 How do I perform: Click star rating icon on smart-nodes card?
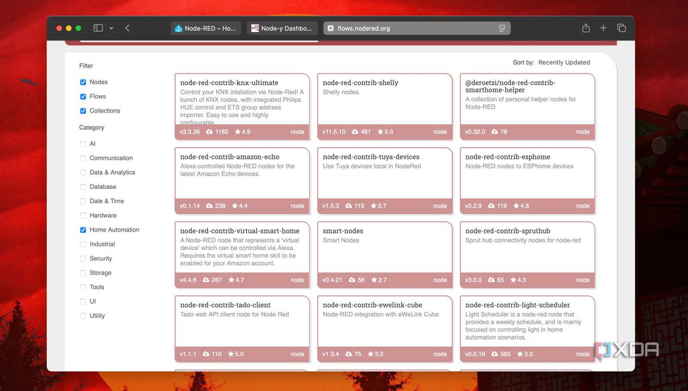(374, 280)
